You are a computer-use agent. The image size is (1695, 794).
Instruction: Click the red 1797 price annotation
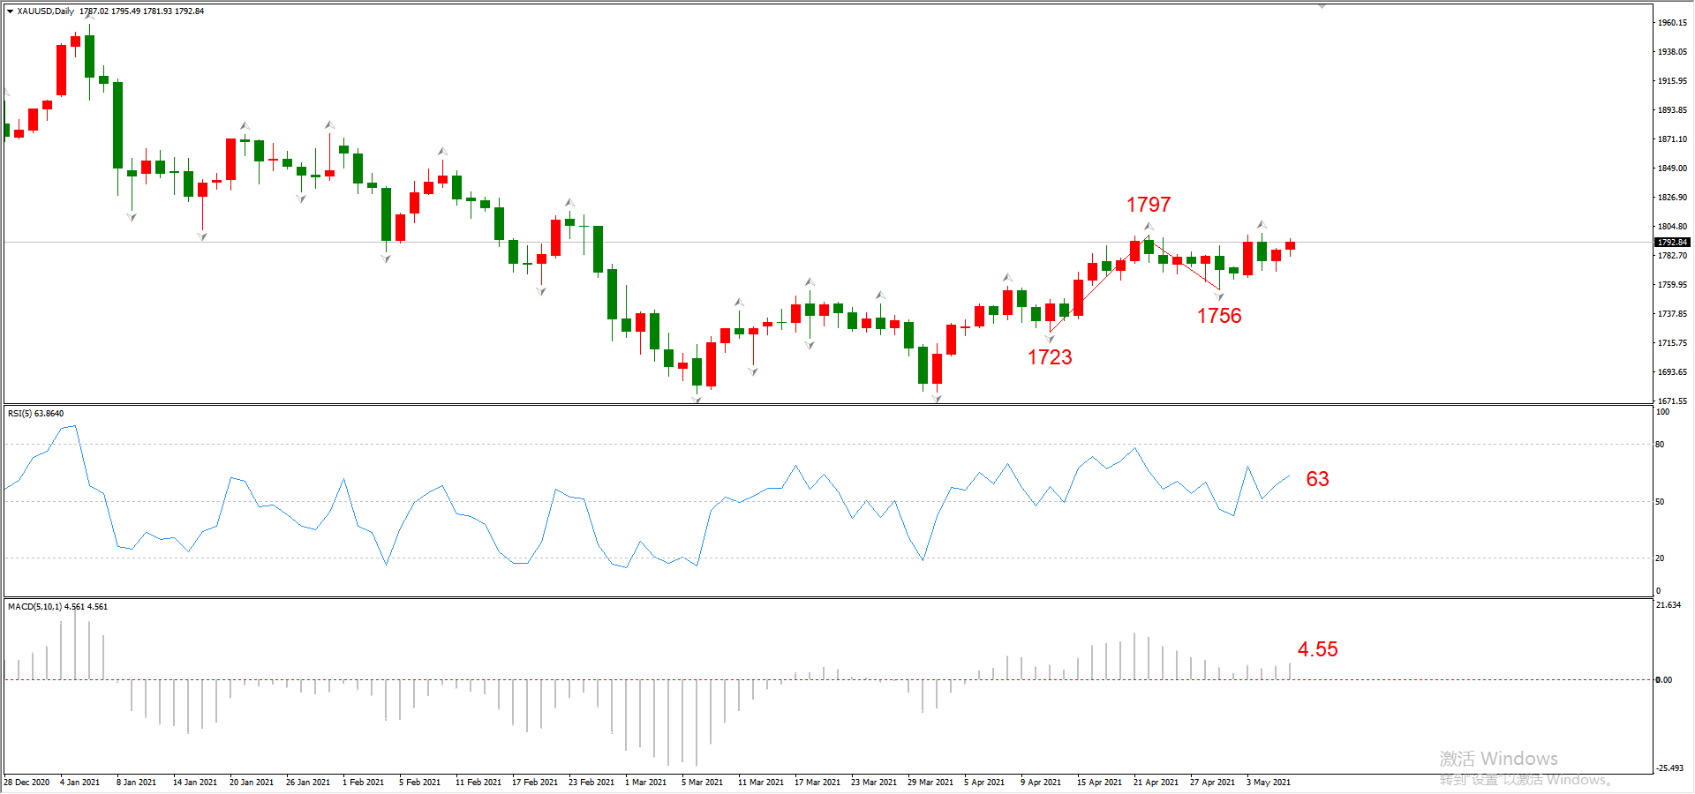(x=1149, y=205)
